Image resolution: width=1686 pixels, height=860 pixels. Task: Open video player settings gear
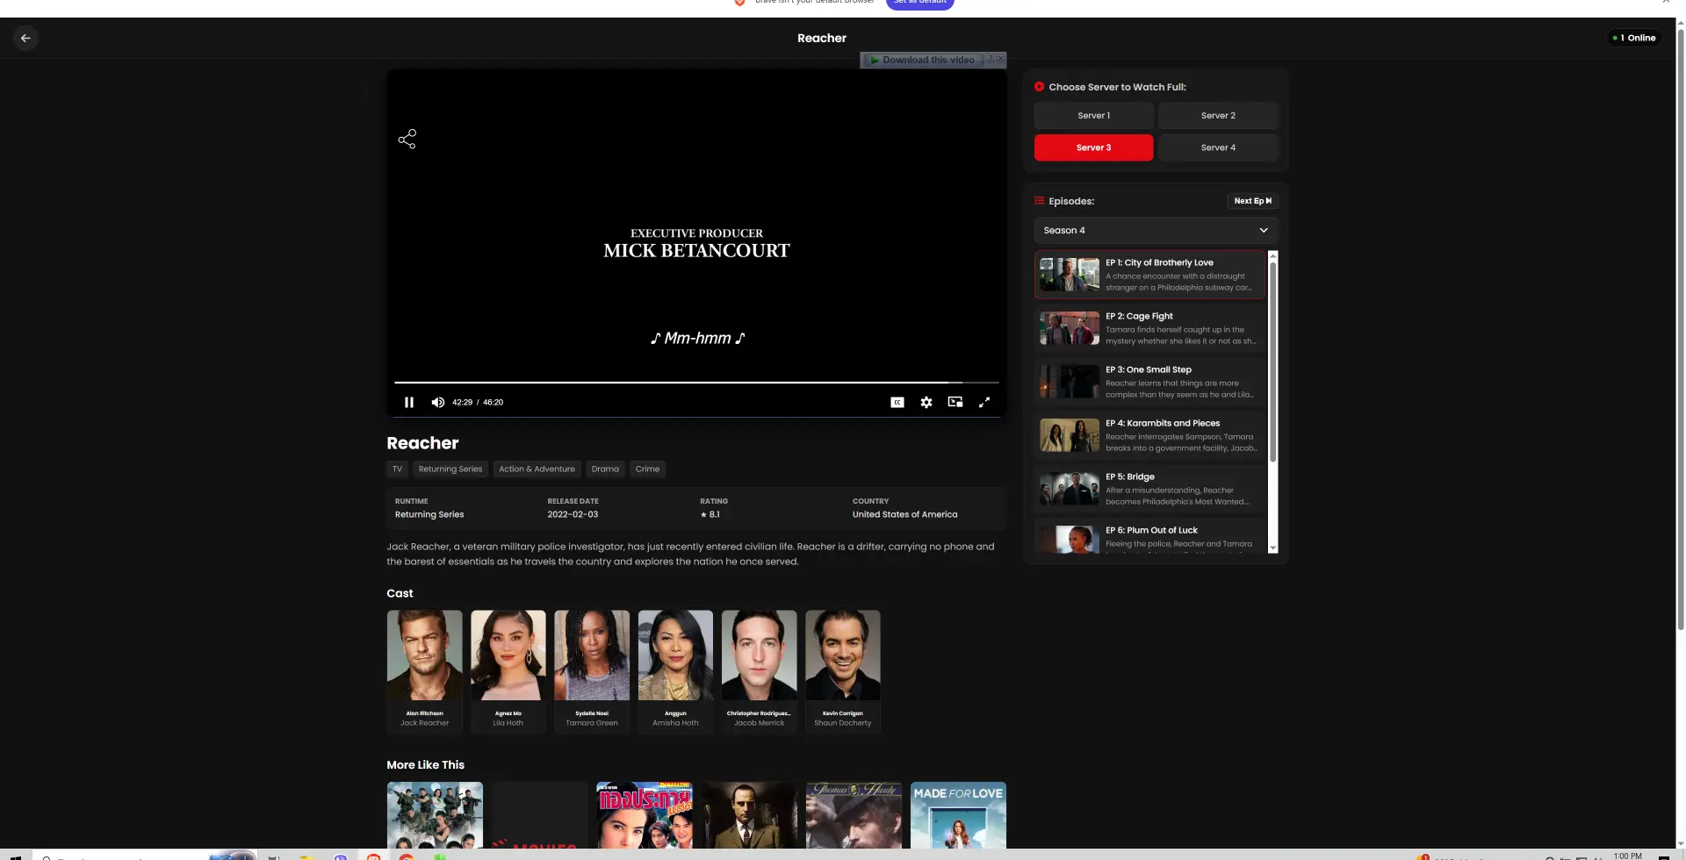coord(926,402)
